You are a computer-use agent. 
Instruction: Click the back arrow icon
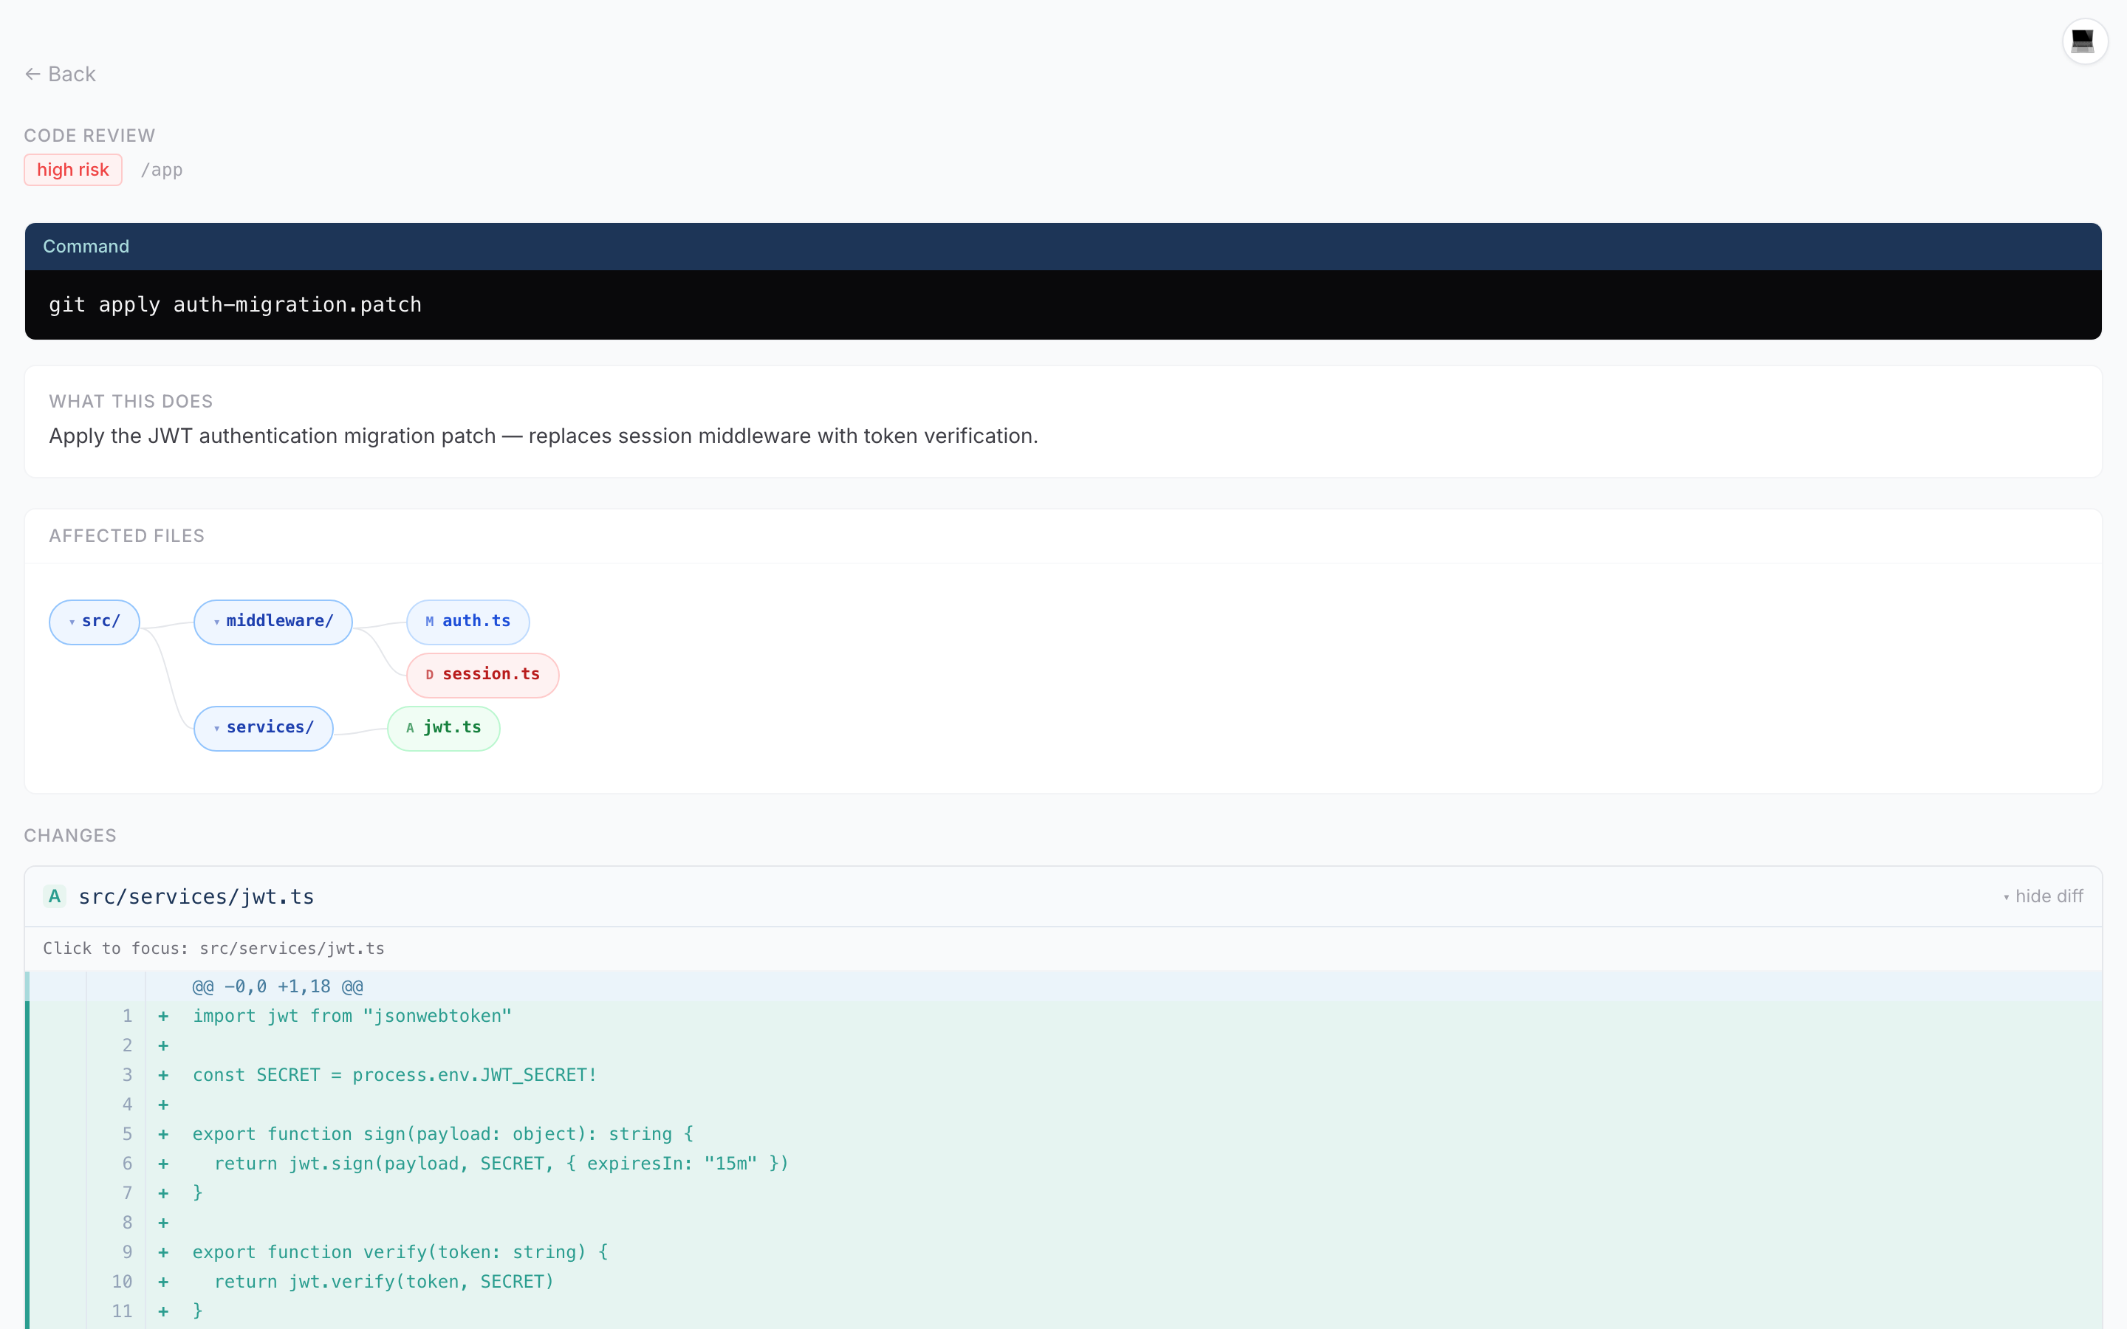click(32, 74)
